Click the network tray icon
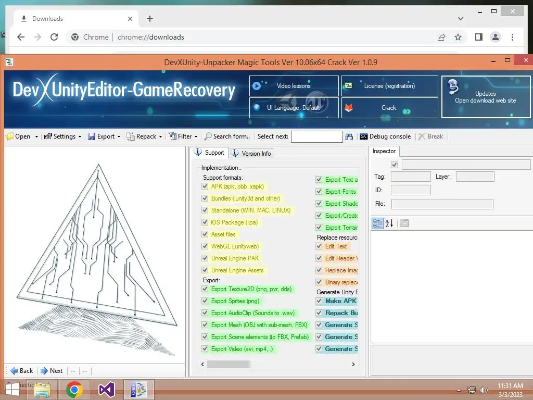 [x=472, y=390]
